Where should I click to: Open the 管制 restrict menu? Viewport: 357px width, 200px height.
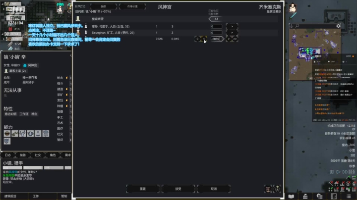click(64, 196)
